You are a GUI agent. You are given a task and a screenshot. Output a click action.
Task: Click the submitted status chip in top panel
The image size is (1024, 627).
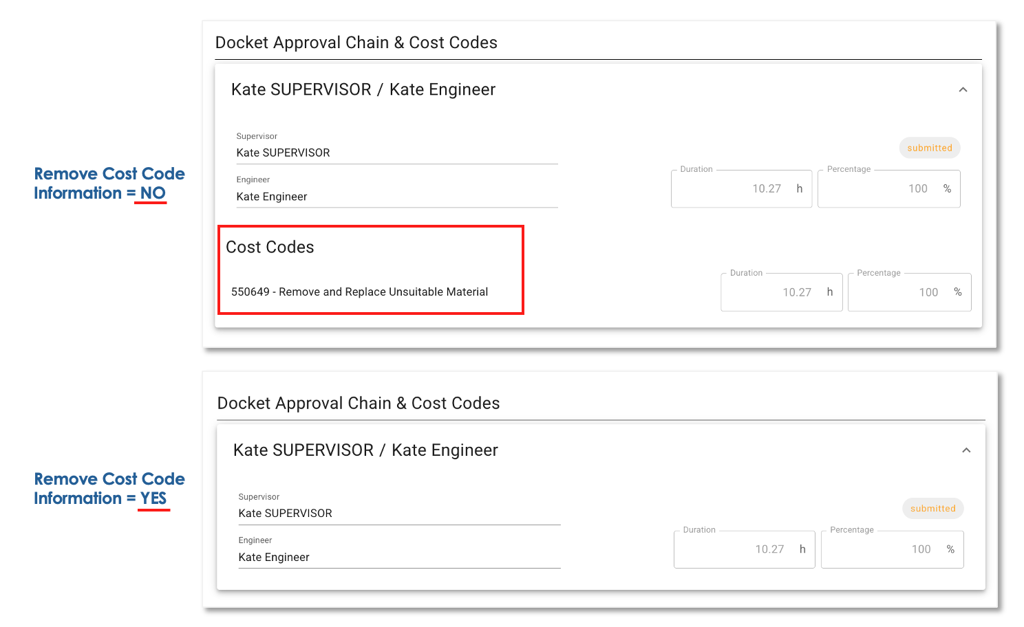[930, 147]
